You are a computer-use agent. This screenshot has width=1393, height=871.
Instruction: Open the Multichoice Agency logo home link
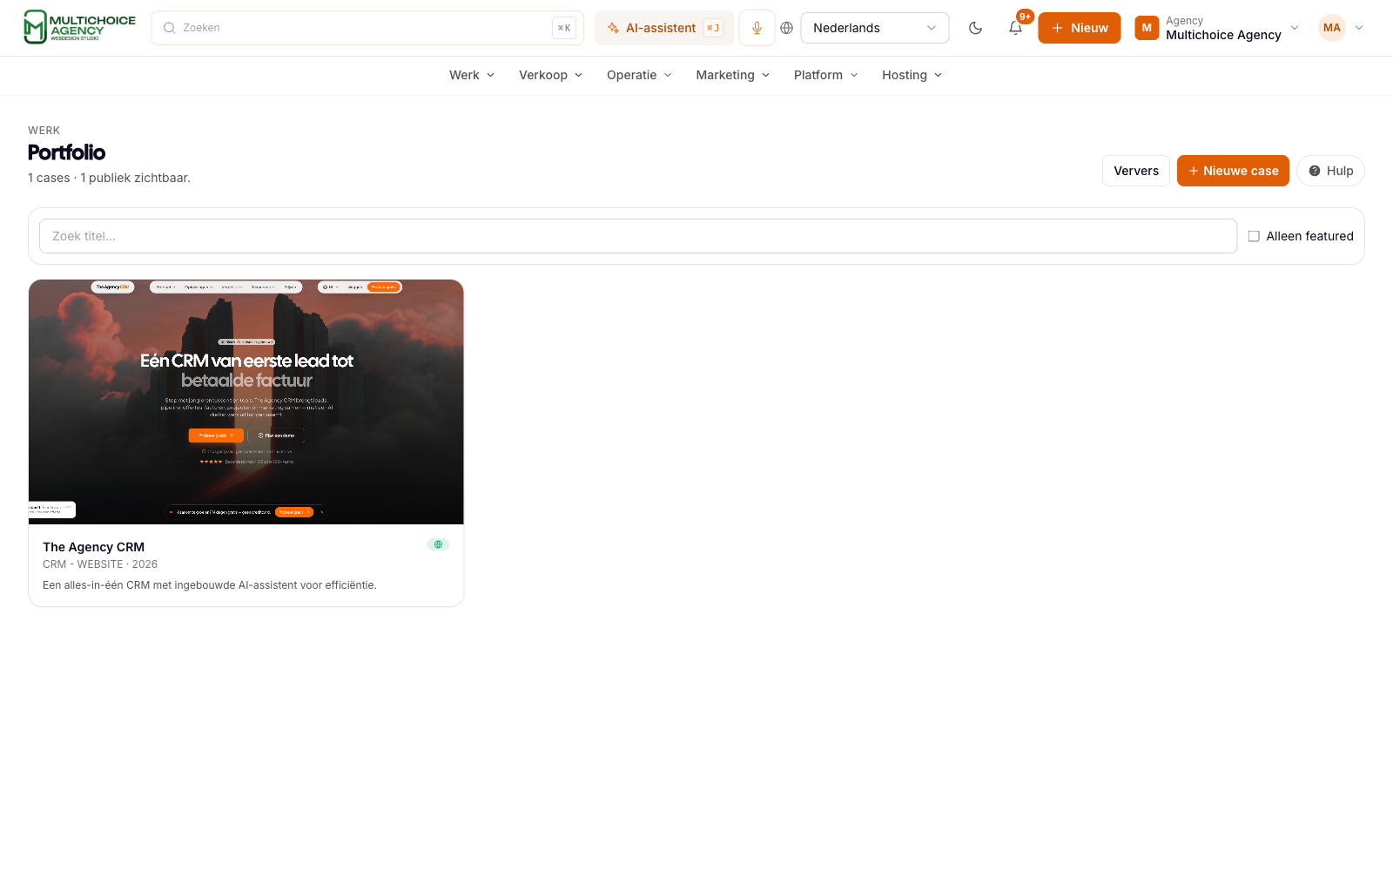pos(79,28)
